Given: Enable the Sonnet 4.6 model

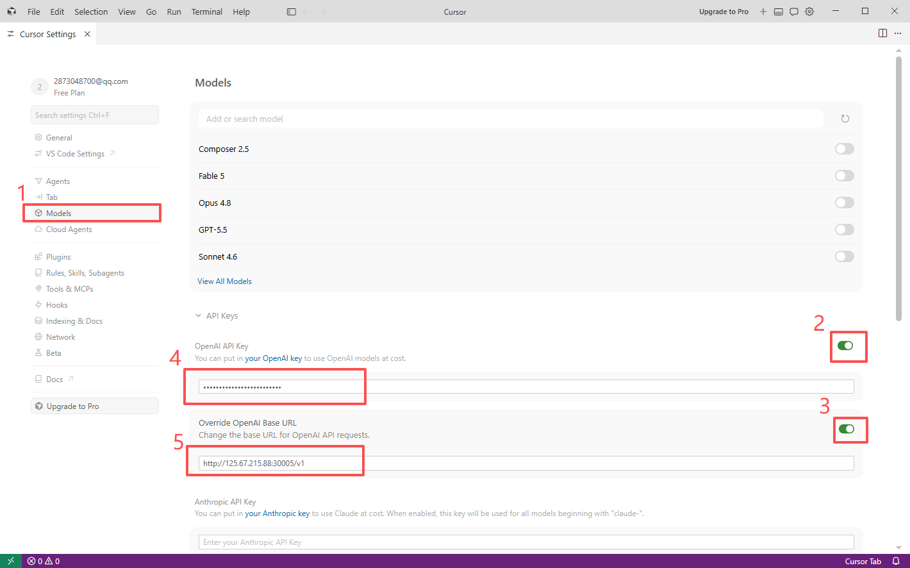Looking at the screenshot, I should [x=845, y=256].
